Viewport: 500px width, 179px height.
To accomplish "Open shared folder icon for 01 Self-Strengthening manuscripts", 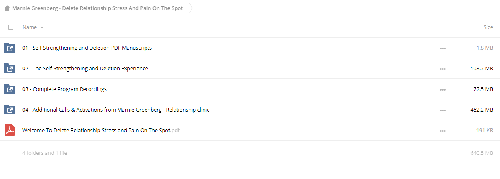I will point(10,48).
